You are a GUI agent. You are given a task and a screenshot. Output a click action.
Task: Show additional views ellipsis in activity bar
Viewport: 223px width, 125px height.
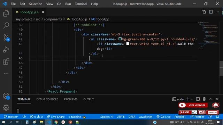pos(6,73)
